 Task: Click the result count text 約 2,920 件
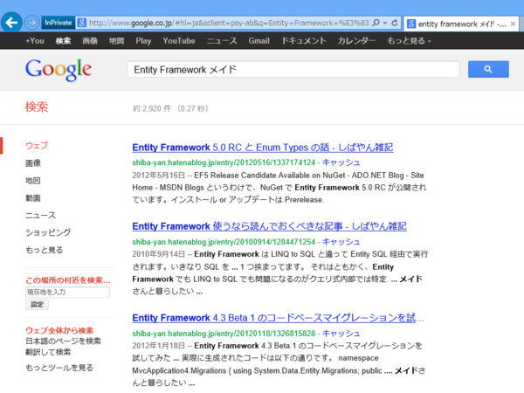pyautogui.click(x=152, y=108)
